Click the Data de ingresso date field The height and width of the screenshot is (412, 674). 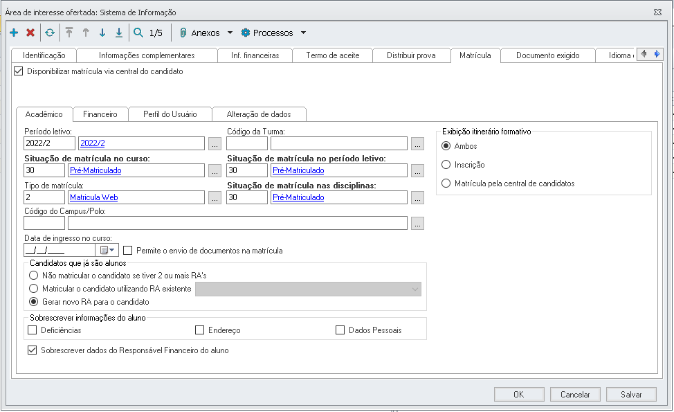point(60,250)
